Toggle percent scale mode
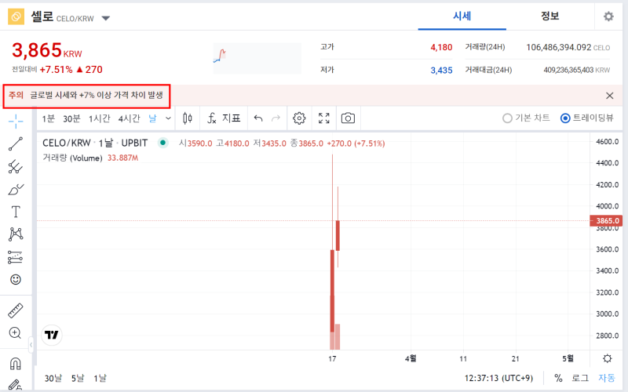The width and height of the screenshot is (628, 392). tap(558, 378)
